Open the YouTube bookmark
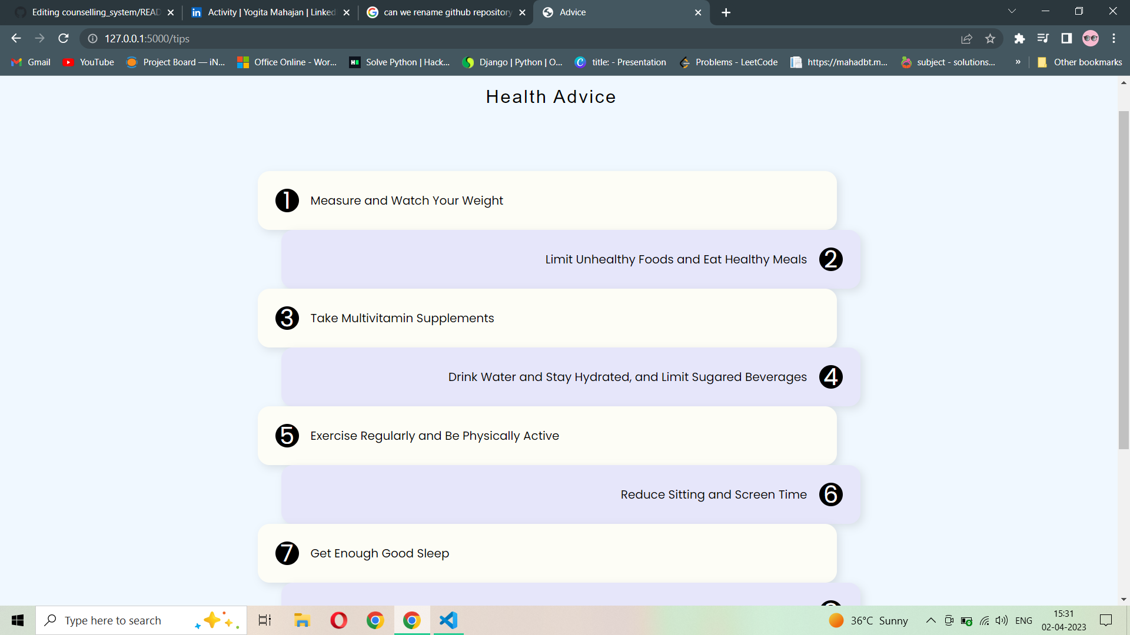 (x=89, y=62)
